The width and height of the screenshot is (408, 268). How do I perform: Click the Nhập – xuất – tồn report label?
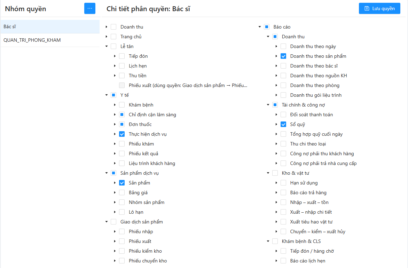point(309,202)
